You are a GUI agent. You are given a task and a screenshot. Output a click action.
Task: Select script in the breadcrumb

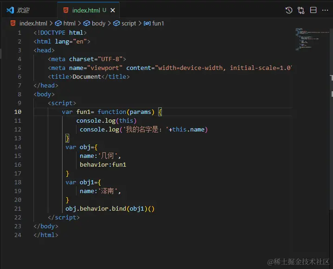[x=128, y=23]
